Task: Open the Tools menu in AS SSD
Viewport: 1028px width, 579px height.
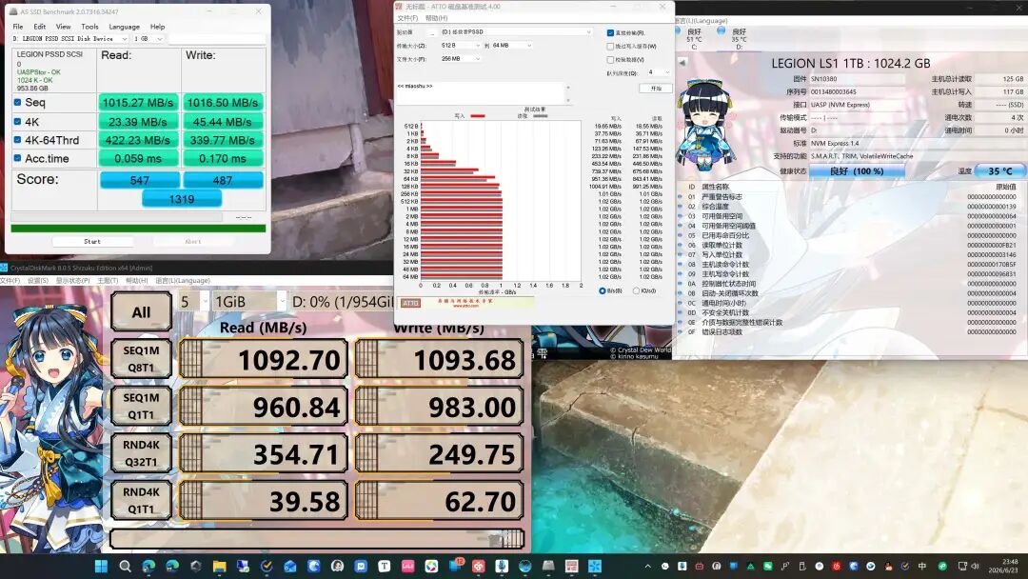Action: coord(89,27)
